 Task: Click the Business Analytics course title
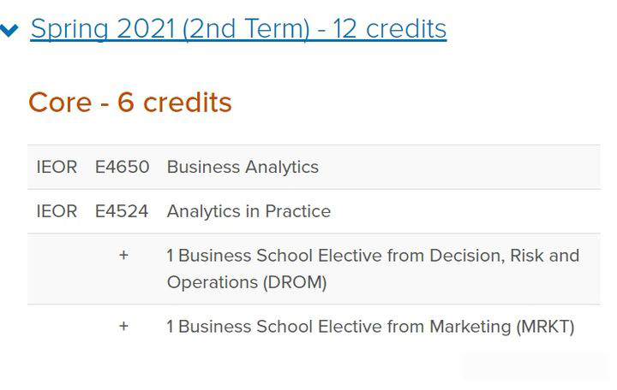pyautogui.click(x=243, y=167)
